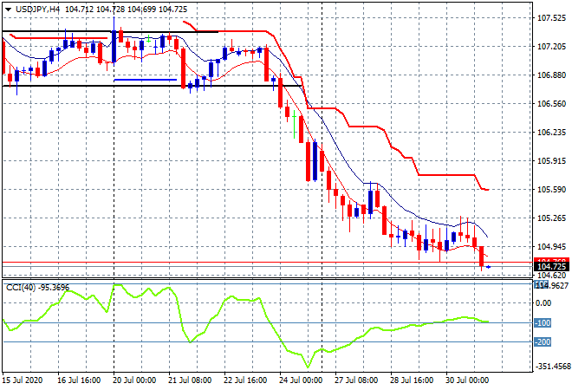The width and height of the screenshot is (572, 390).
Task: Click the -351.4568 CCI minimum label
Action: pyautogui.click(x=552, y=367)
